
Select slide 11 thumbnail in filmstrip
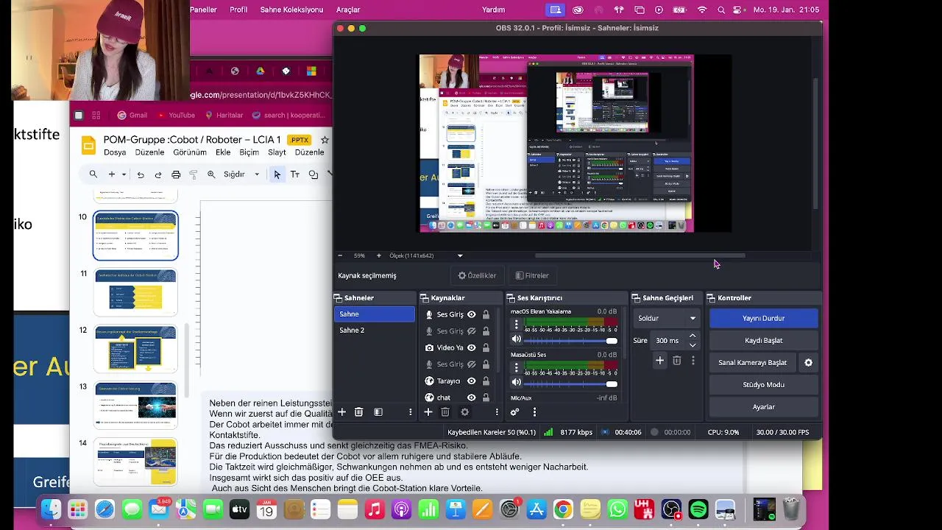135,292
